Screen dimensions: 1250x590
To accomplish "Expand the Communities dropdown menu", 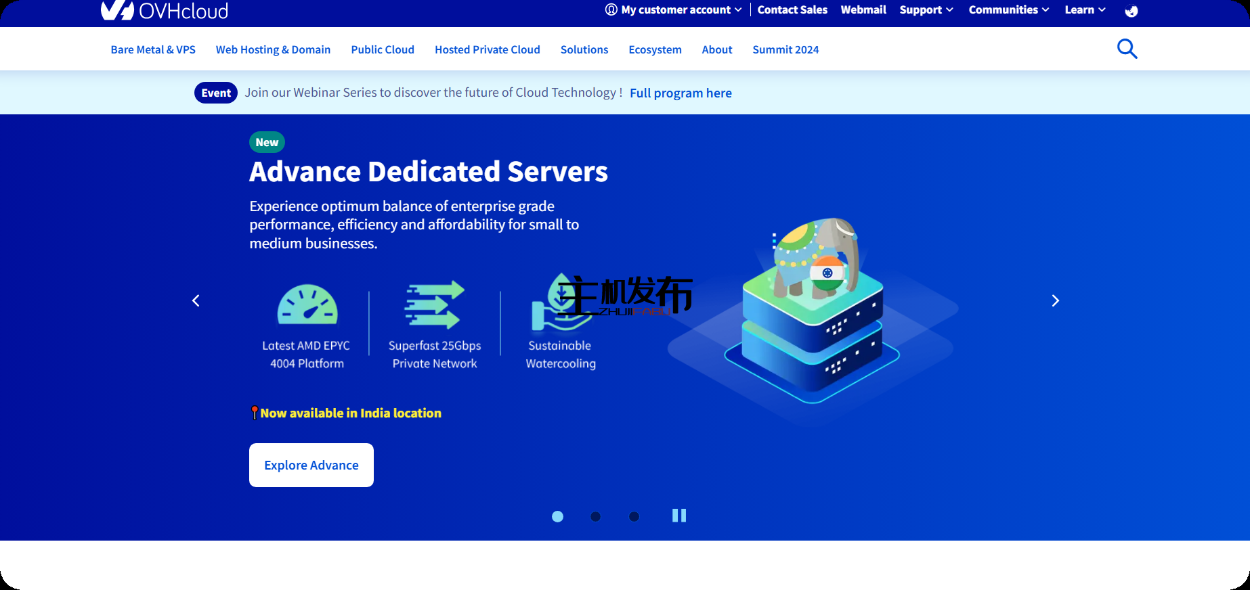I will (x=1008, y=10).
